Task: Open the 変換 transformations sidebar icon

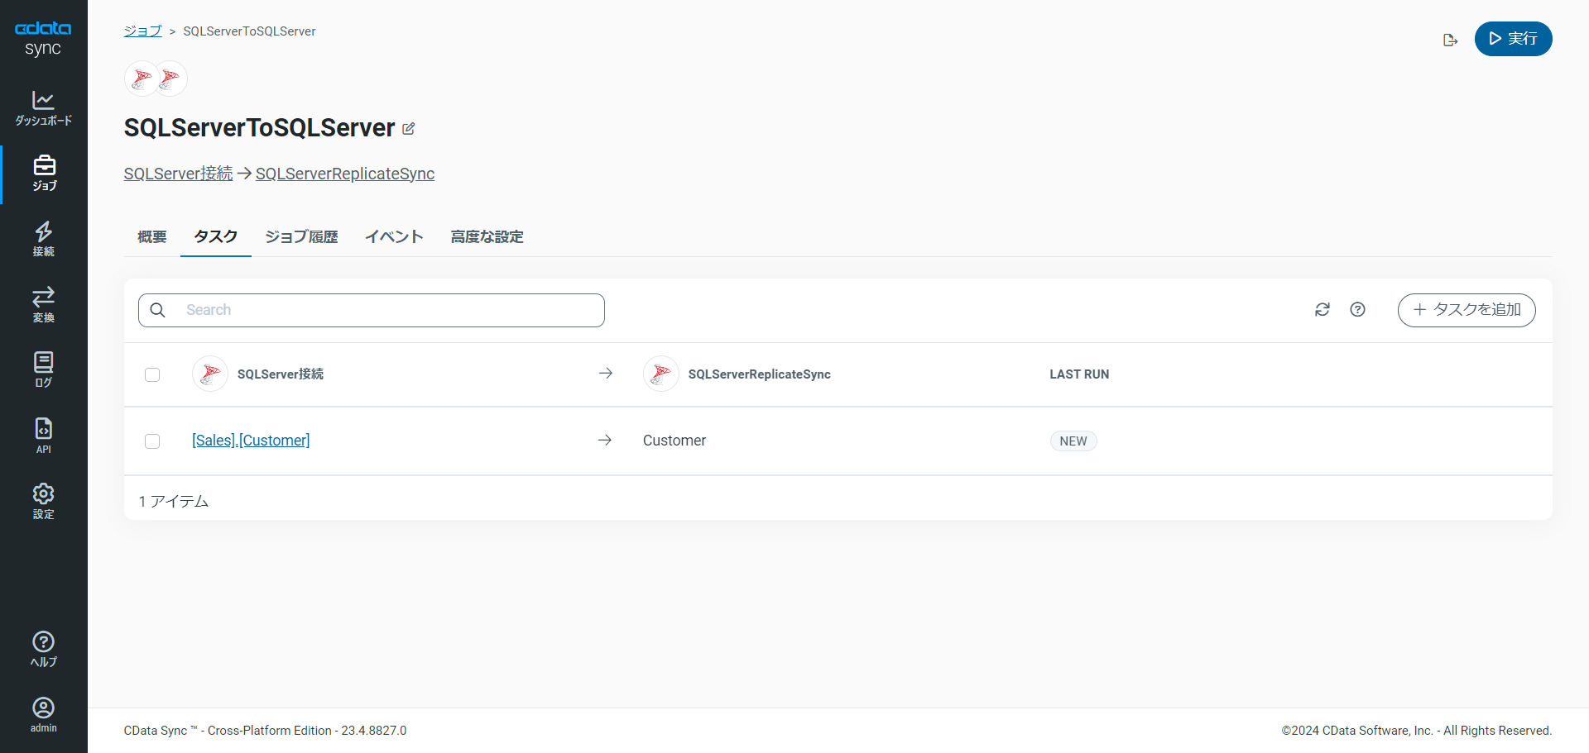Action: tap(43, 304)
